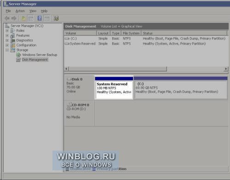Select the System Reserved 100 MB partition block
Image resolution: width=230 pixels, height=180 pixels.
tap(114, 88)
